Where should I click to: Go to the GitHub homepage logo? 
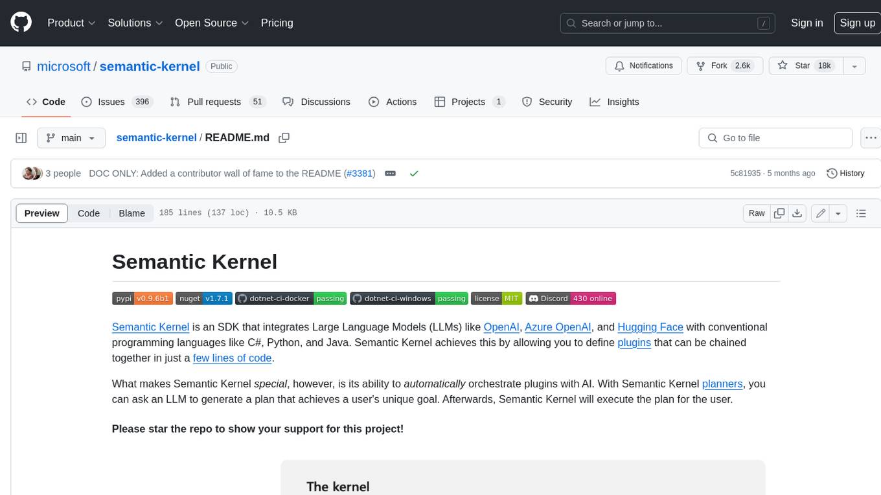click(x=21, y=23)
